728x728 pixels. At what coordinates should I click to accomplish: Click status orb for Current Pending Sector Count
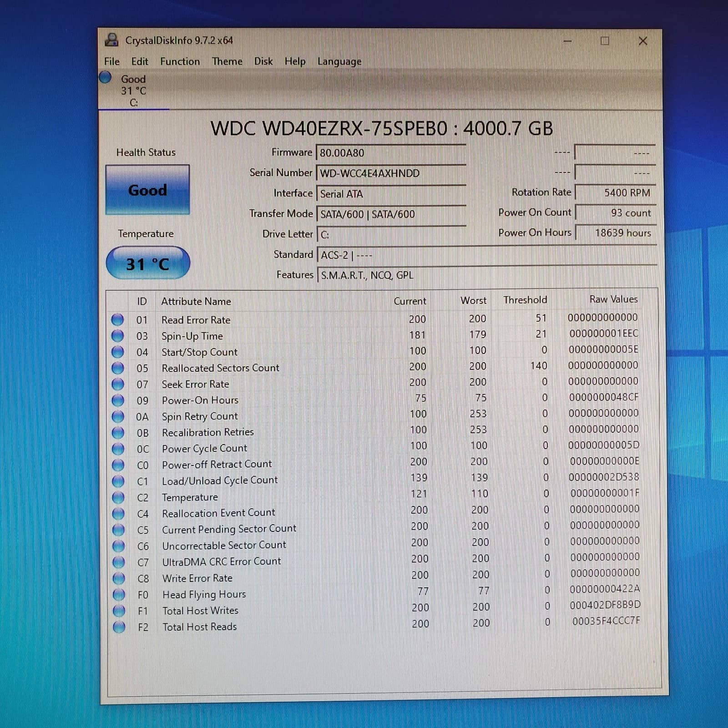click(x=118, y=530)
